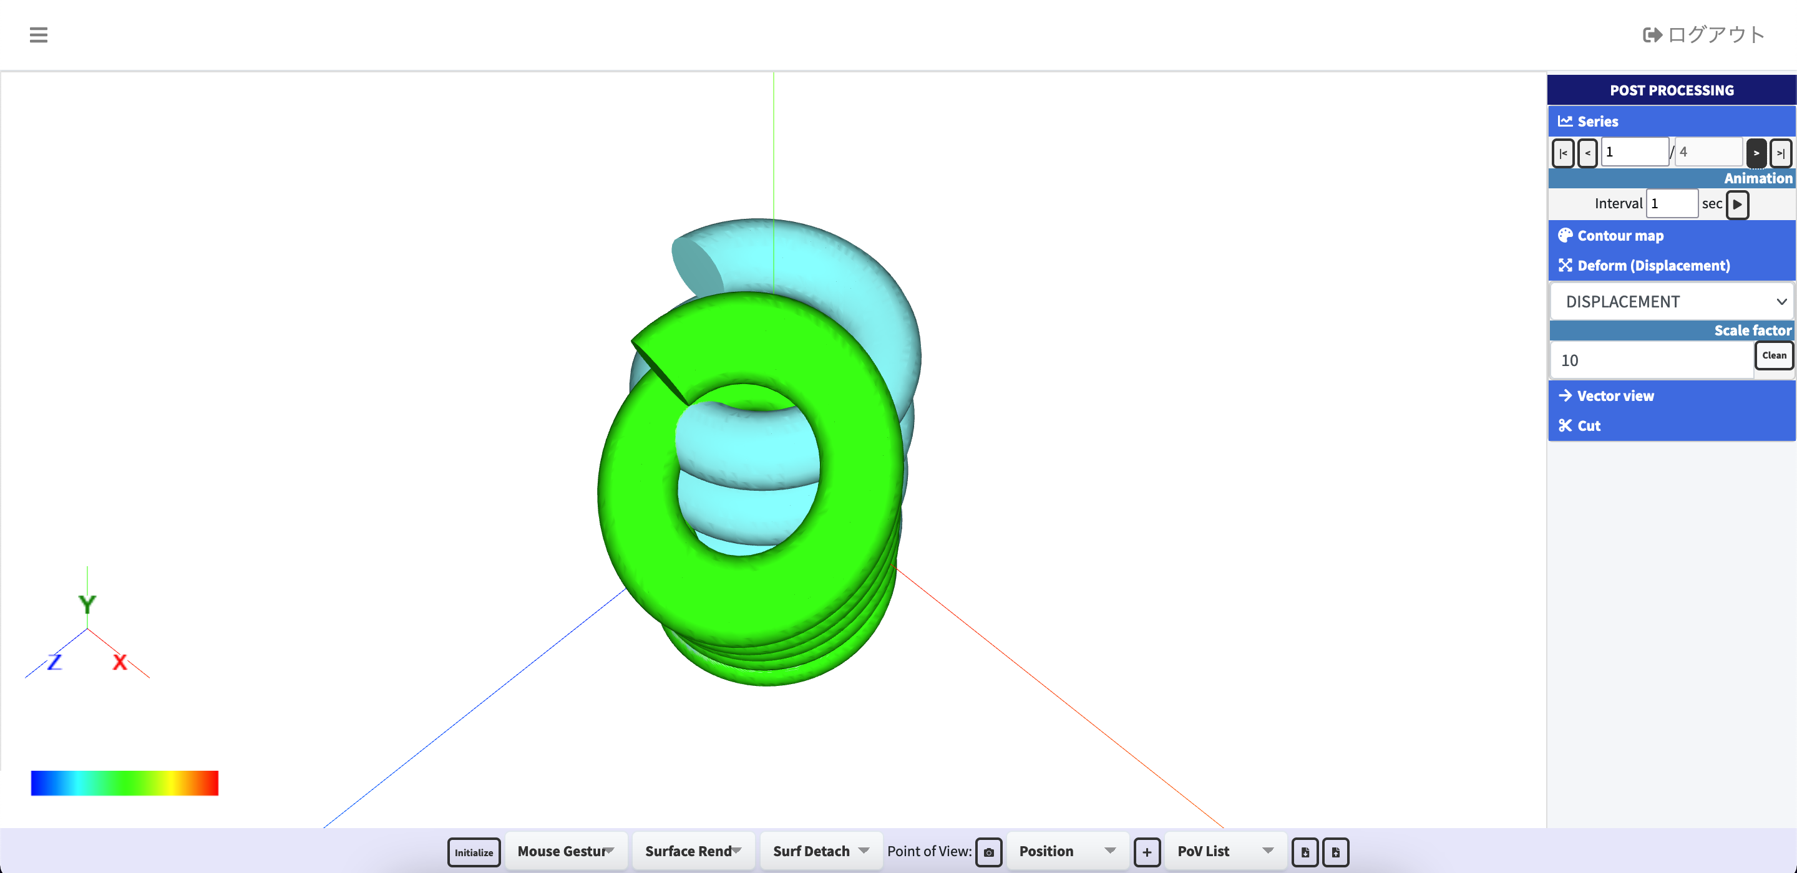Go to next series step
The image size is (1797, 873).
pos(1756,153)
